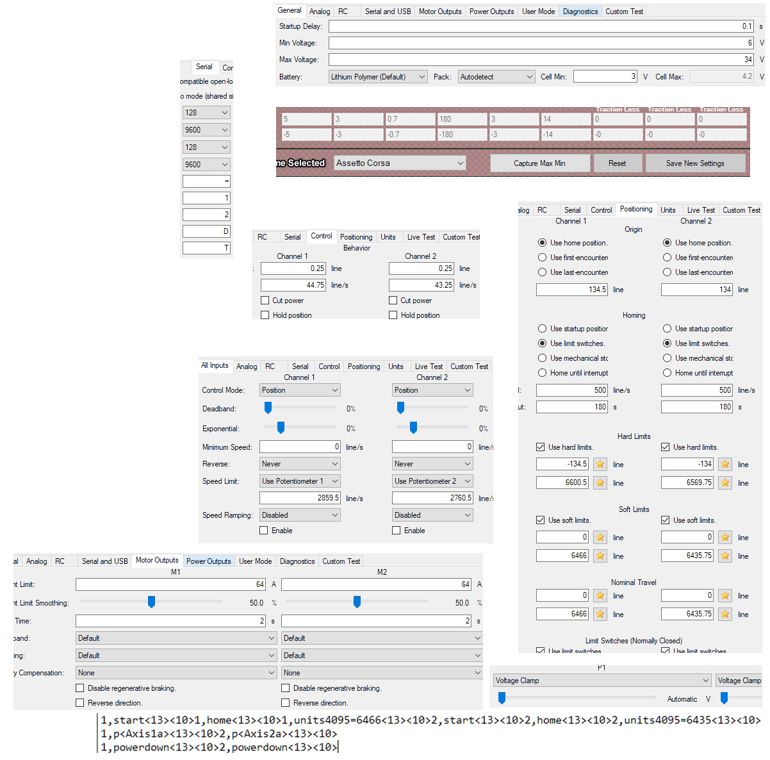Click Channel 2 Soft Limits star beside value 0

[725, 537]
